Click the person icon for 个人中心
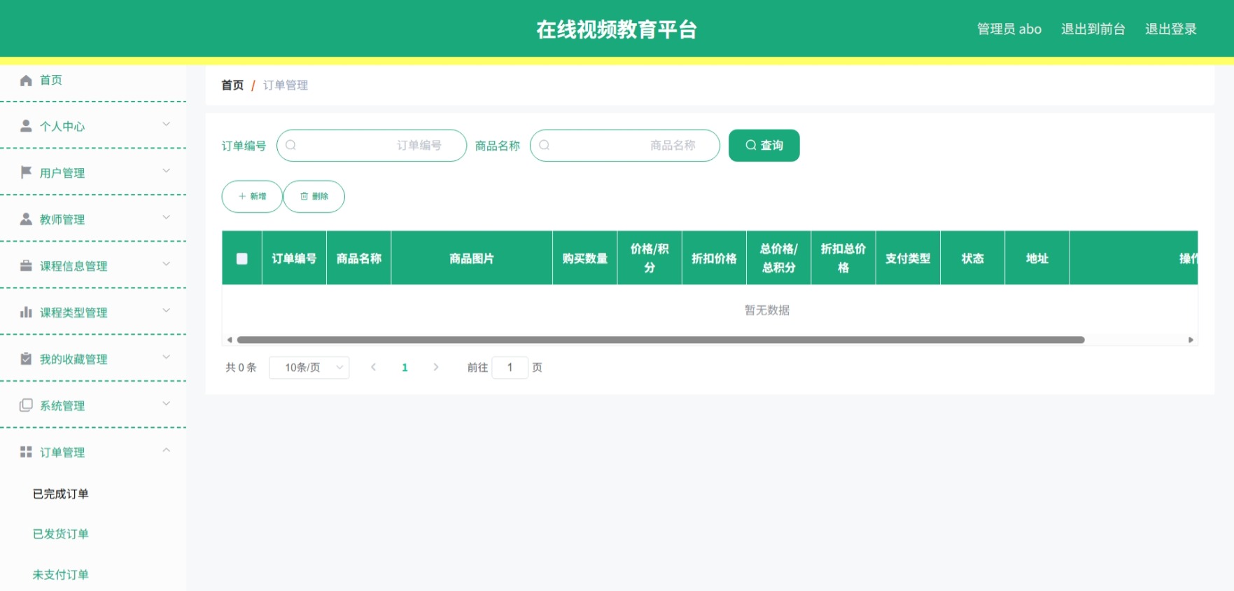Screen dimensions: 1234x591 (26, 126)
